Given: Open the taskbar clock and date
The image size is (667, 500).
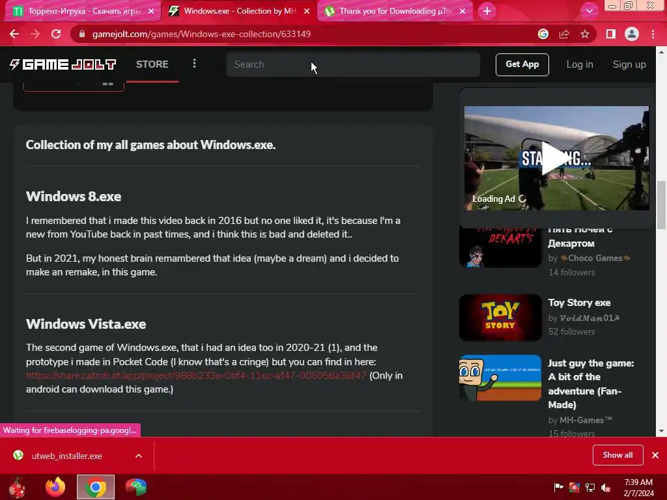Looking at the screenshot, I should point(638,488).
